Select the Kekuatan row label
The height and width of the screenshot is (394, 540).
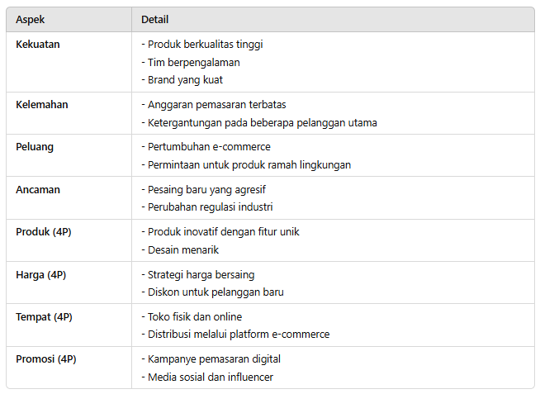pyautogui.click(x=38, y=44)
